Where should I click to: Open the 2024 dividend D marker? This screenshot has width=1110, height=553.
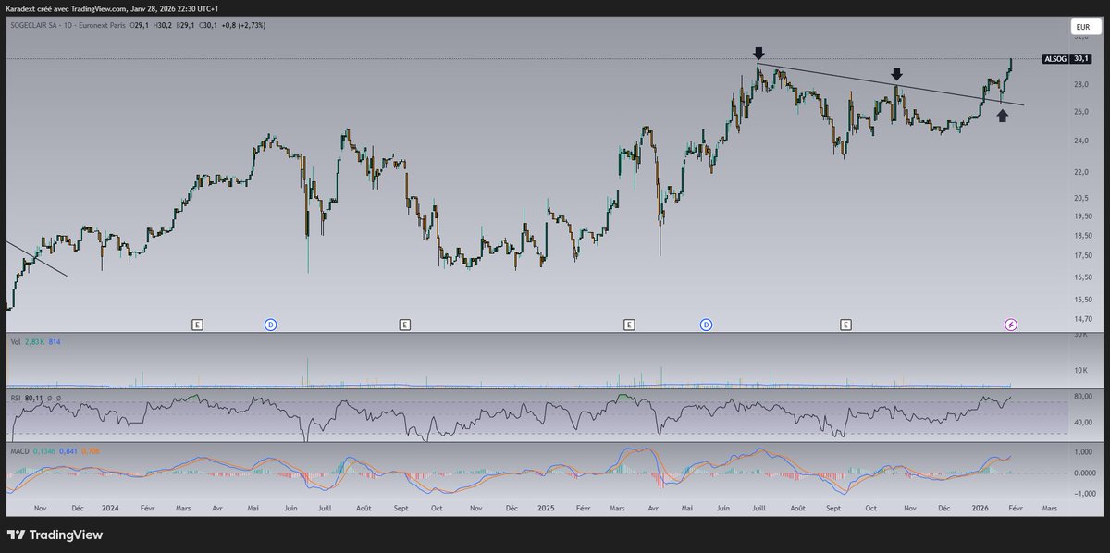click(271, 325)
